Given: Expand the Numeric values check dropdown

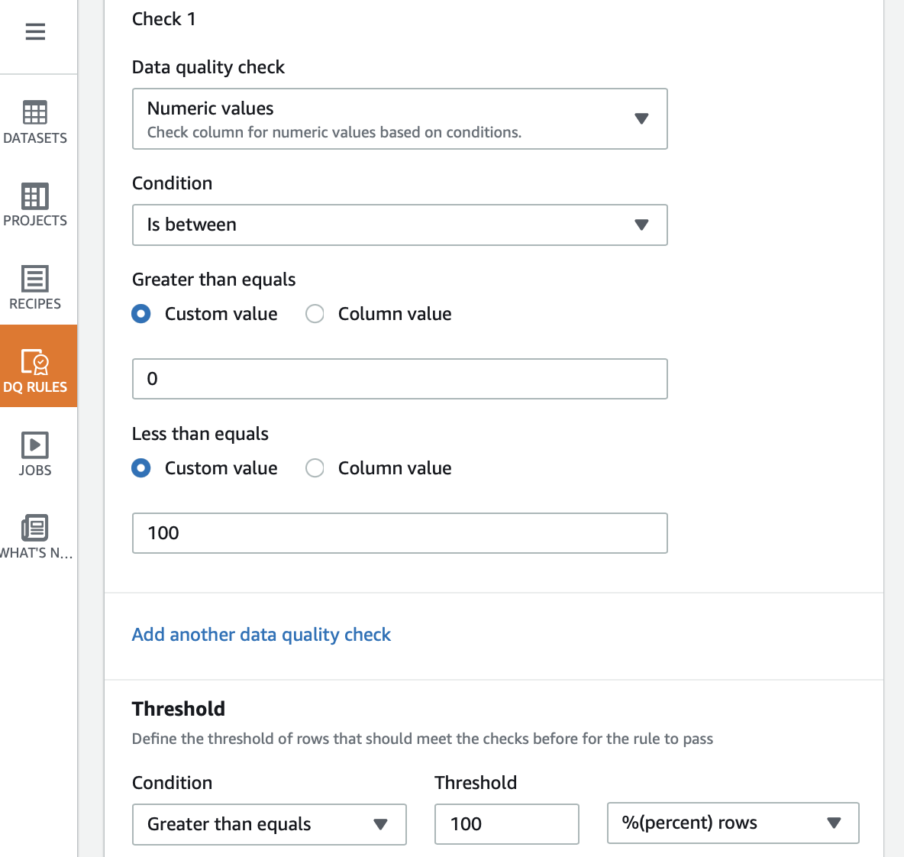Looking at the screenshot, I should (399, 119).
